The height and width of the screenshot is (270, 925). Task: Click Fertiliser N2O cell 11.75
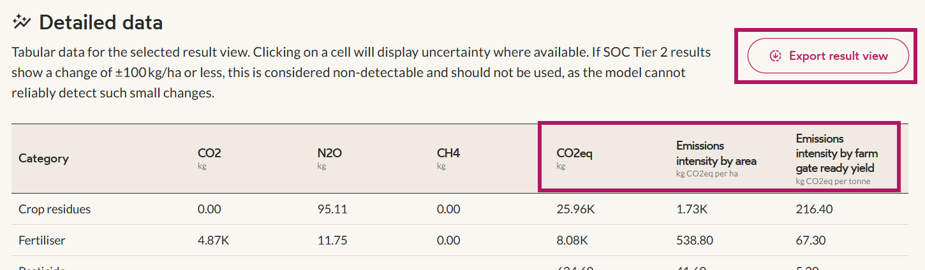pos(330,241)
